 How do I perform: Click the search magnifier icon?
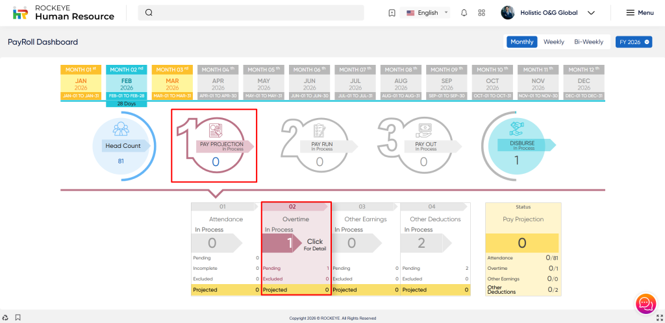pyautogui.click(x=149, y=12)
